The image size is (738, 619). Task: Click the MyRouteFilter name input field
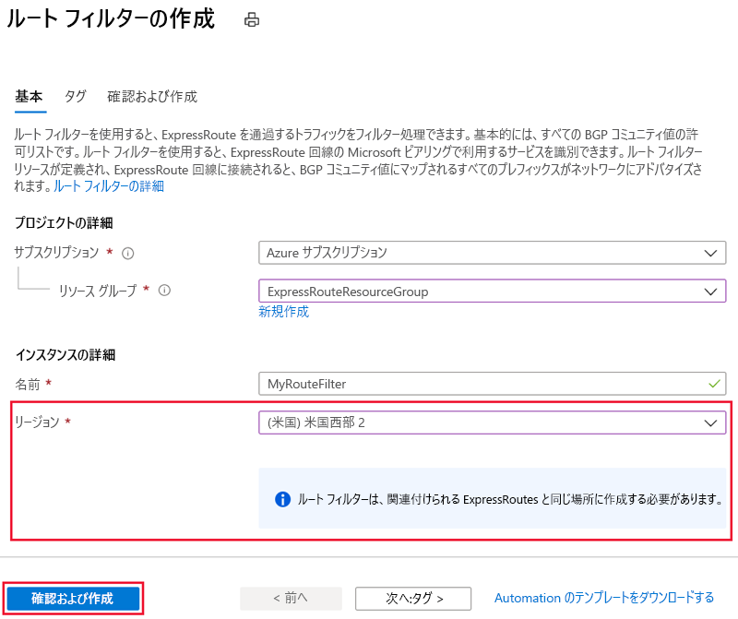coord(493,384)
